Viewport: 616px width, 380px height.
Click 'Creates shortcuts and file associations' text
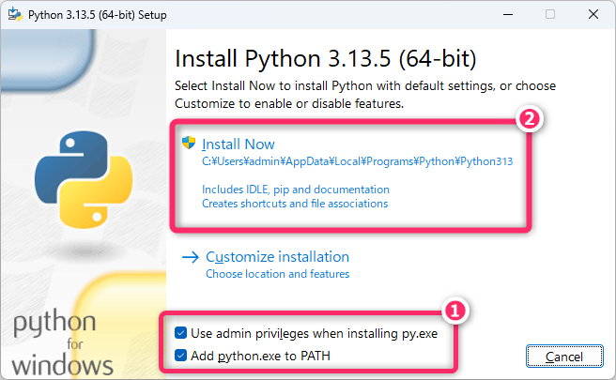(x=294, y=203)
